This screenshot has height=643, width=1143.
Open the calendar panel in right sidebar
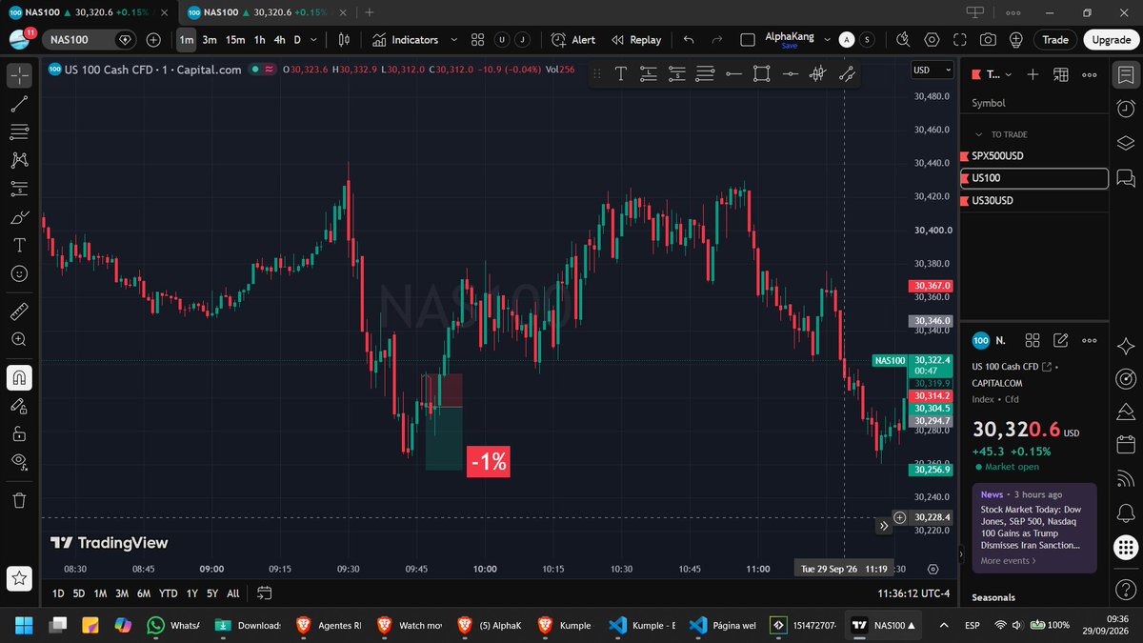[1126, 444]
